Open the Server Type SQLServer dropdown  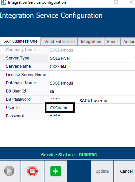(92, 58)
